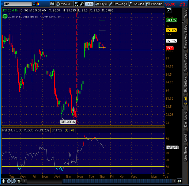Click the RSI (14, 70, 30, CLOSE, WILDERS) label
The image size is (189, 186).
pos(25,130)
